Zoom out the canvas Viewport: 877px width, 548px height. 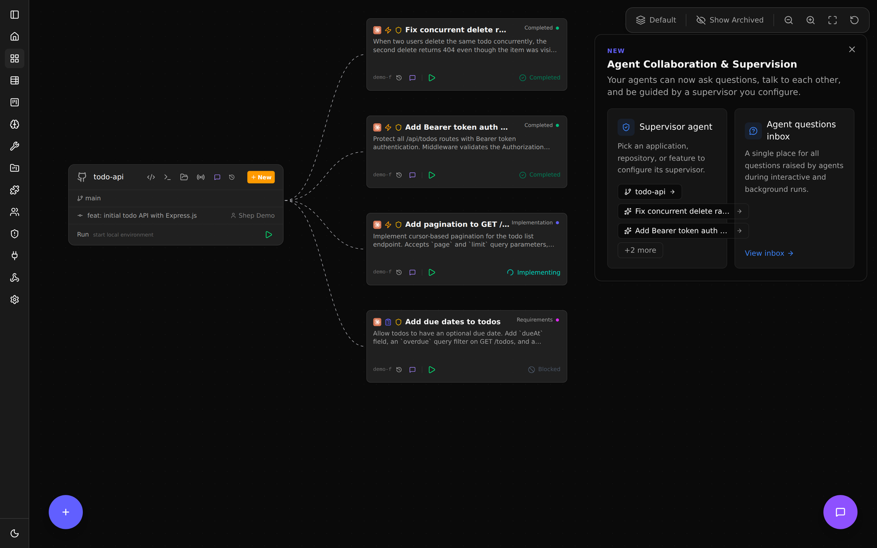pos(789,20)
